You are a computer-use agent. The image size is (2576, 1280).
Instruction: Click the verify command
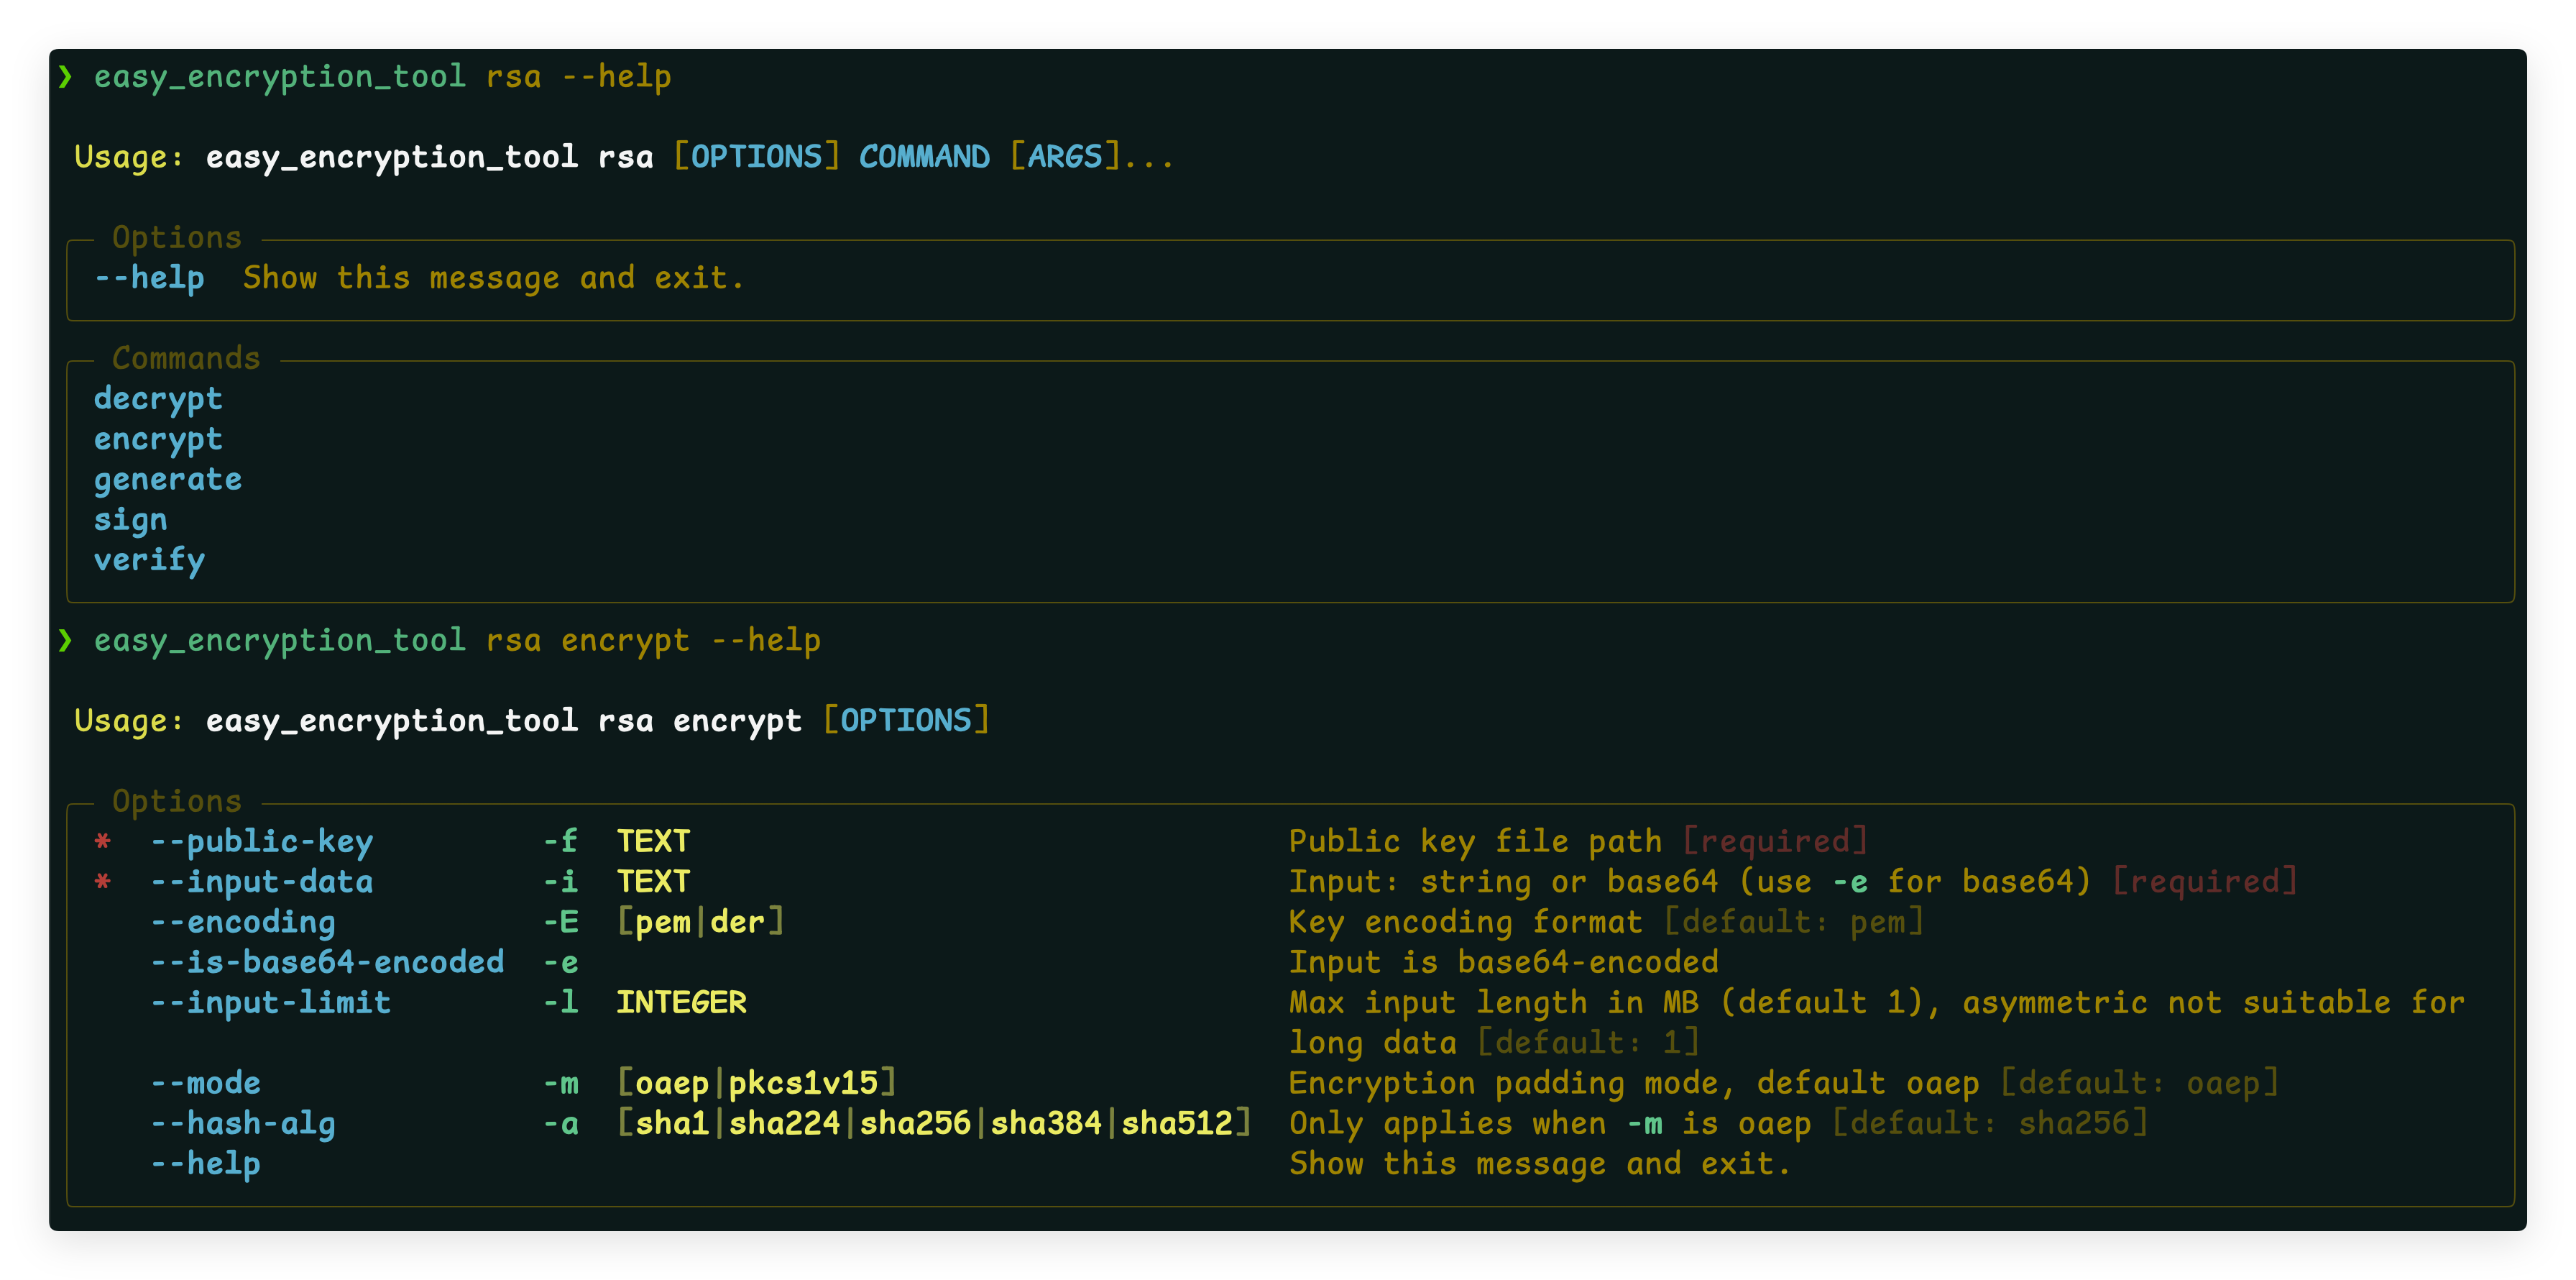pyautogui.click(x=149, y=559)
